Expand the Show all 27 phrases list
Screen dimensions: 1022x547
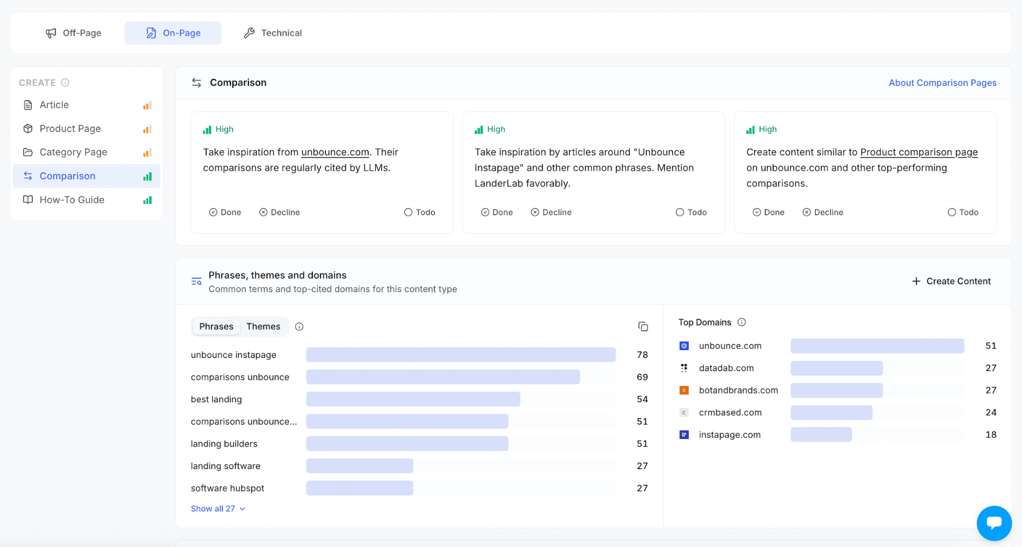[218, 509]
